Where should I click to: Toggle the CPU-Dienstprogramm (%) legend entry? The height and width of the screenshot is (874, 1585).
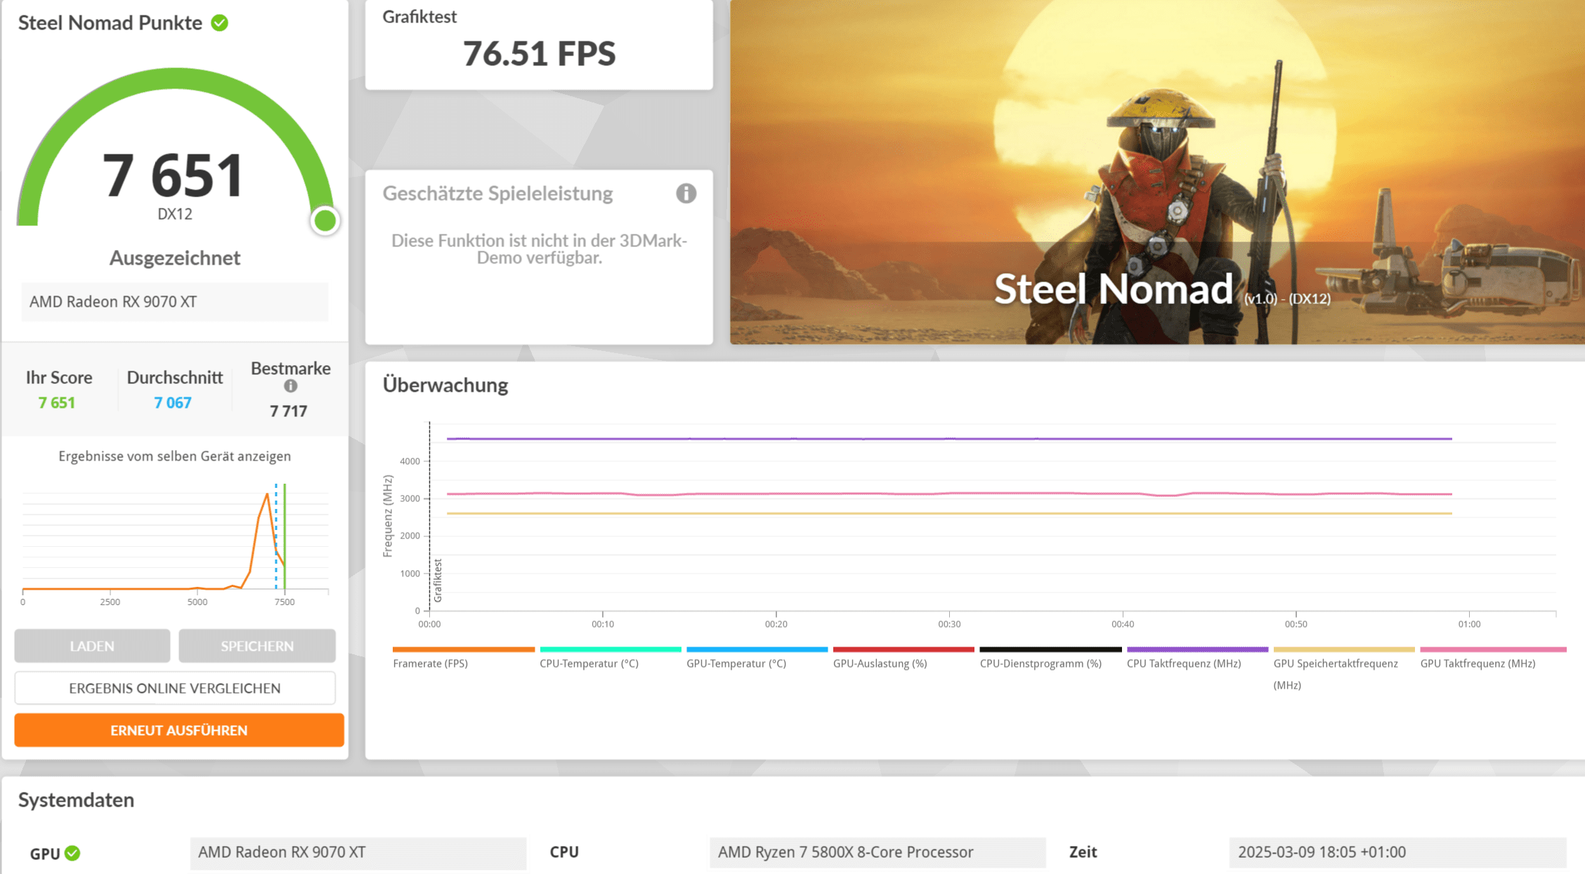1040,663
